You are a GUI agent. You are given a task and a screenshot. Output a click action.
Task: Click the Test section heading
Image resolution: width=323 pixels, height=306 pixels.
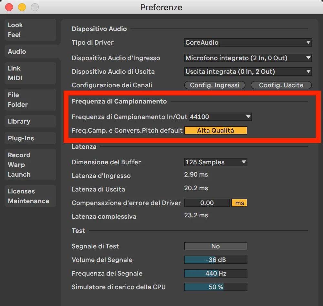(78, 231)
